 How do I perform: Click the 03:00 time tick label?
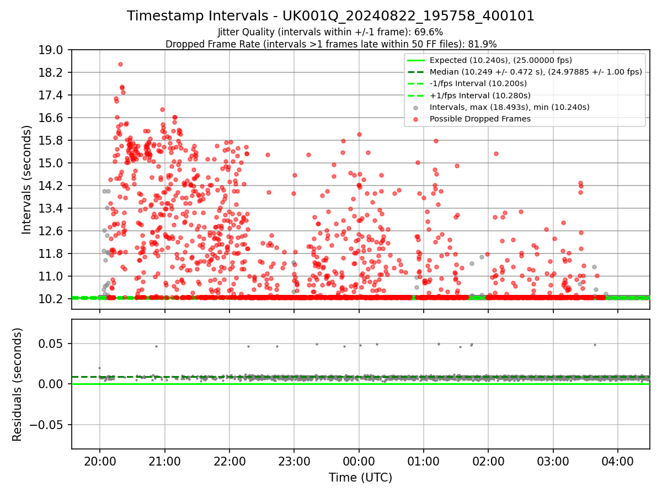553,461
